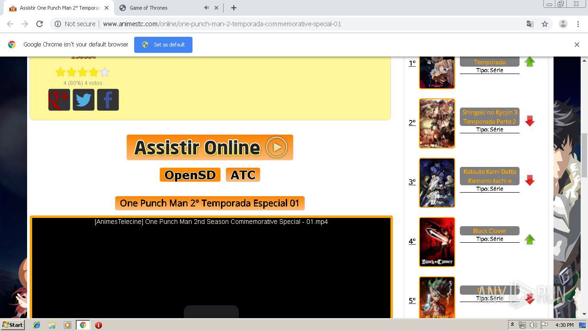588x331 pixels.
Task: Click the first rating star
Action: [61, 72]
